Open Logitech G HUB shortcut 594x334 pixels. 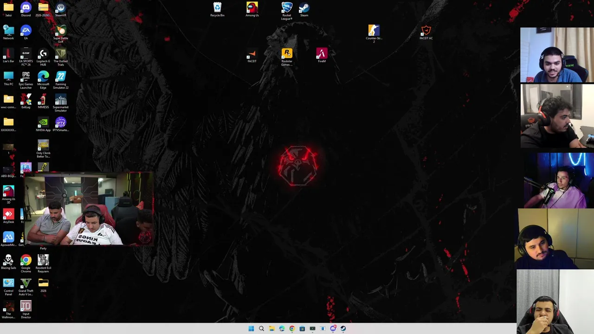(43, 57)
